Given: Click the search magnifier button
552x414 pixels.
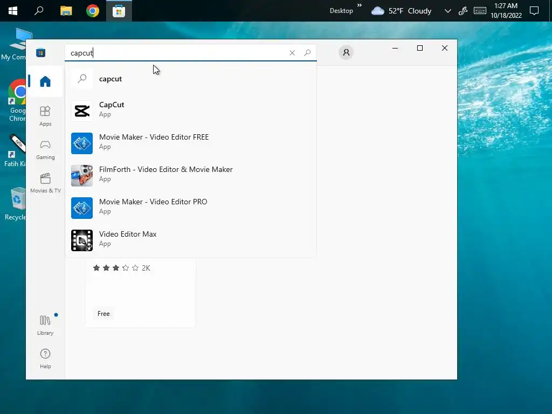Looking at the screenshot, I should [307, 53].
